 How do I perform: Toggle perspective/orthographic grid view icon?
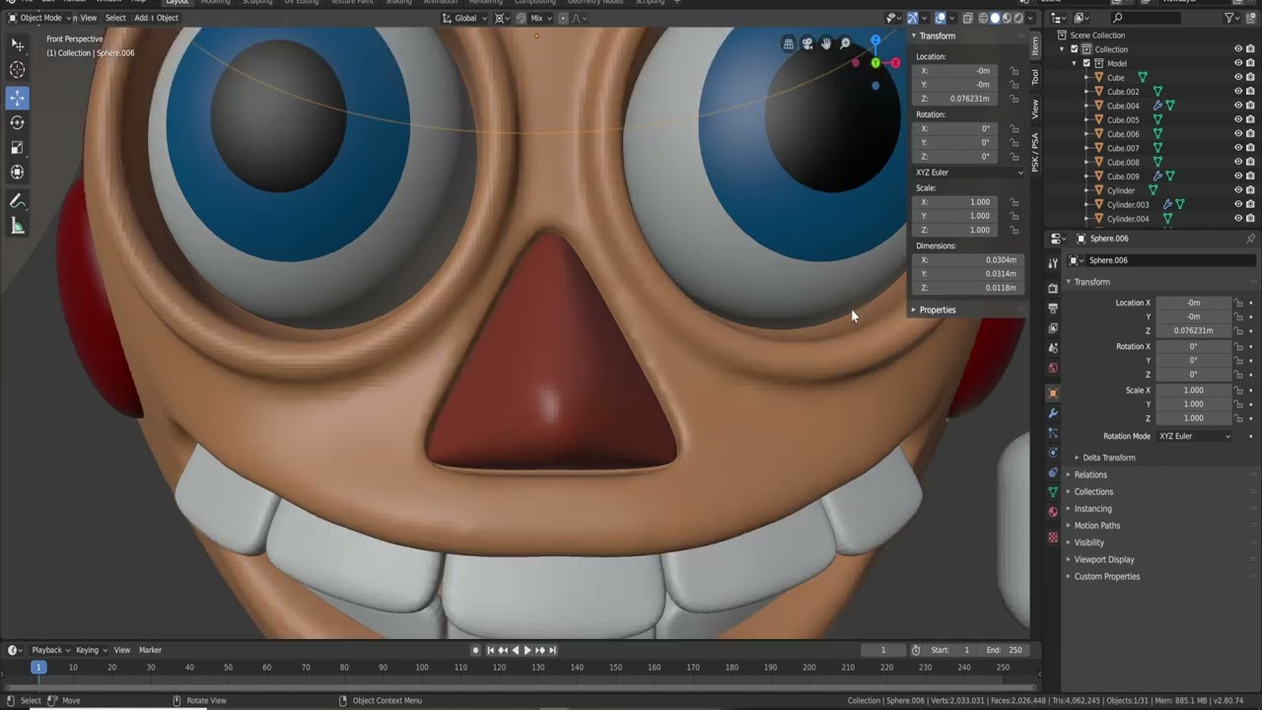click(x=789, y=43)
